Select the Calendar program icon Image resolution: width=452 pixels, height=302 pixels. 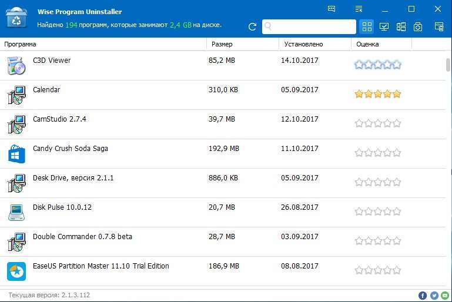tap(16, 95)
